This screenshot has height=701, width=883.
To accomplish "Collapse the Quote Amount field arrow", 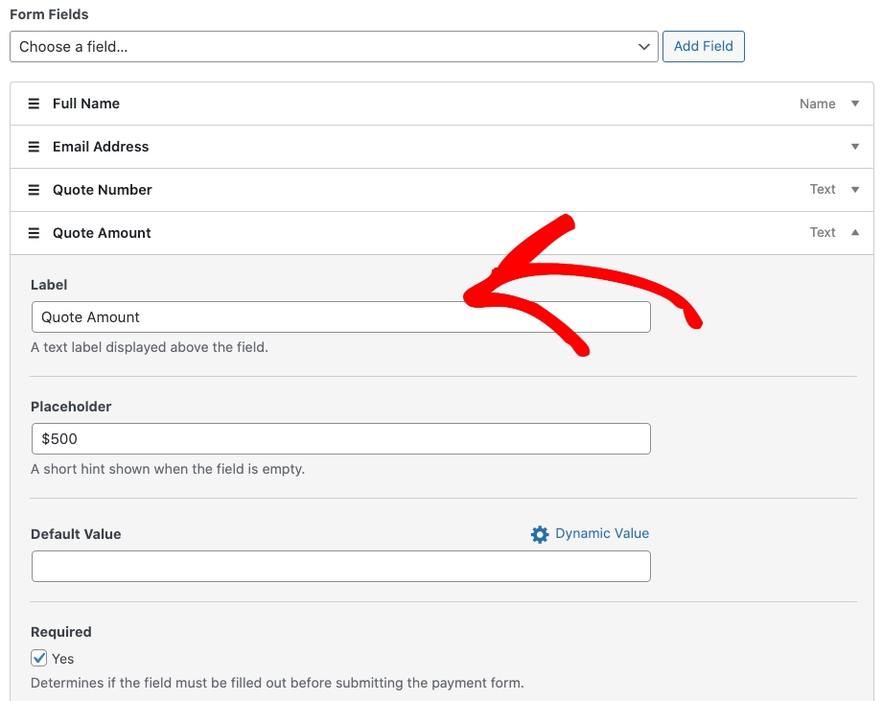I will (x=855, y=232).
